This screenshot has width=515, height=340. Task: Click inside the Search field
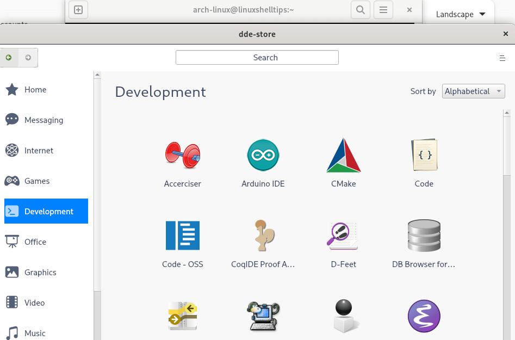point(257,57)
